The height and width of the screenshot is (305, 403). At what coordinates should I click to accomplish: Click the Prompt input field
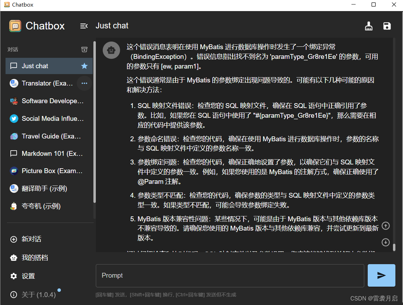point(230,276)
